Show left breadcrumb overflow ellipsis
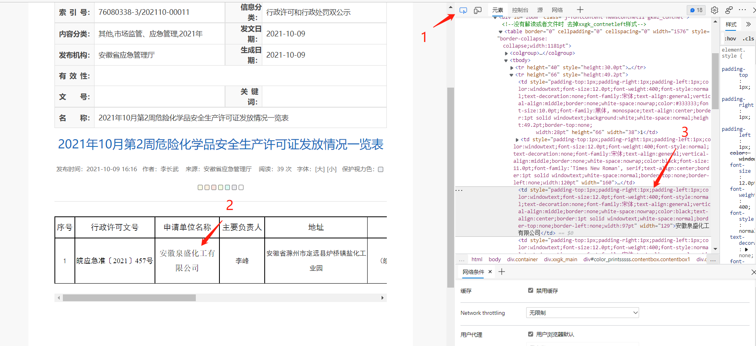 tap(462, 260)
